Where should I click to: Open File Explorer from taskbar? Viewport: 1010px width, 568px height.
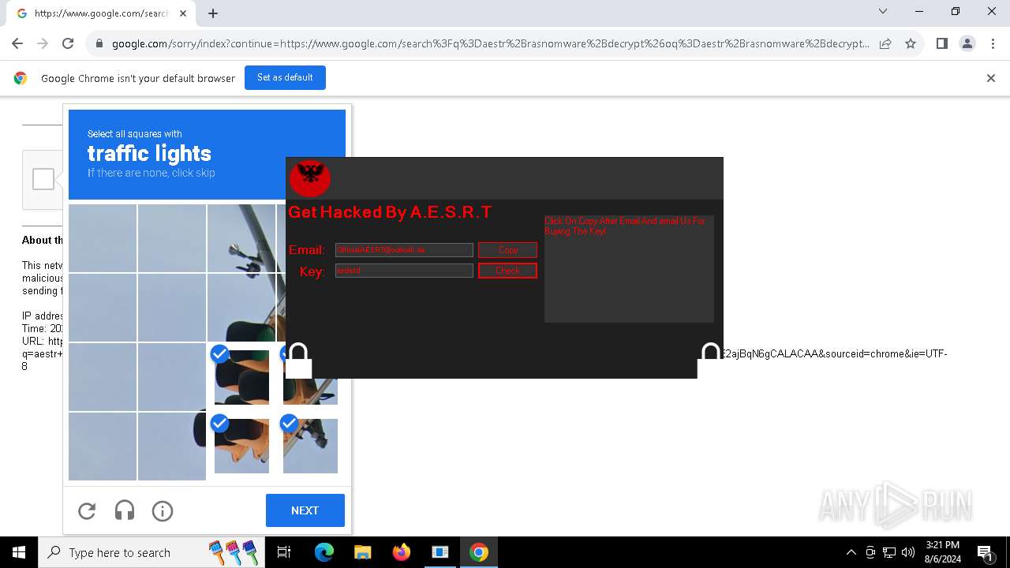pyautogui.click(x=362, y=552)
